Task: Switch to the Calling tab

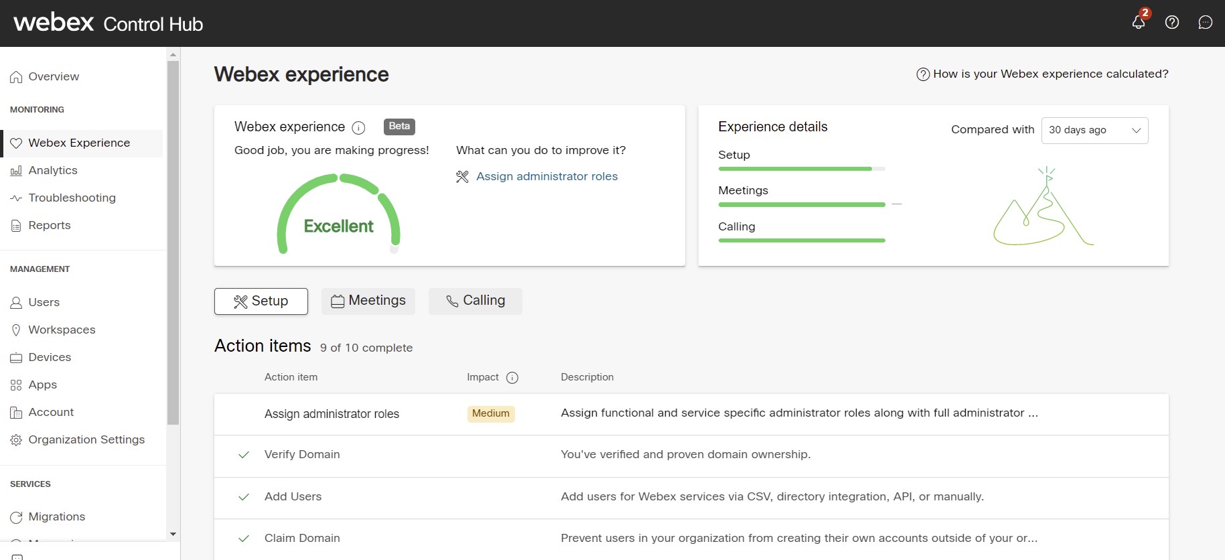Action: pos(476,301)
